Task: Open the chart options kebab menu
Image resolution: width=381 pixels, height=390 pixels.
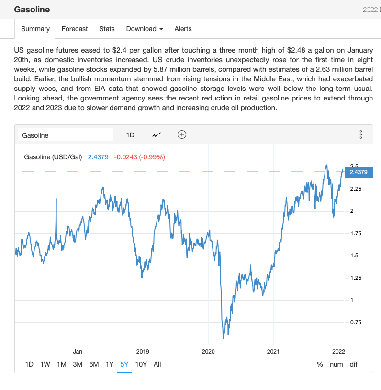Action: point(360,135)
